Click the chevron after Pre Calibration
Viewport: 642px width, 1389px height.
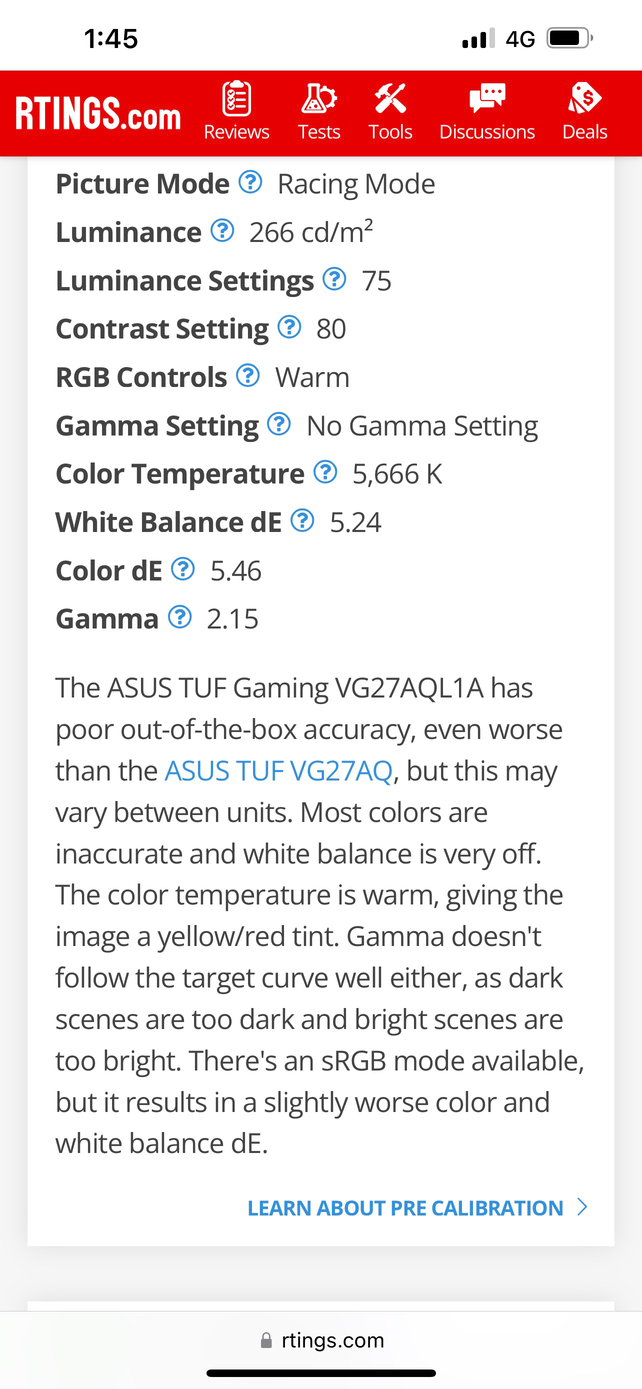click(x=581, y=1207)
